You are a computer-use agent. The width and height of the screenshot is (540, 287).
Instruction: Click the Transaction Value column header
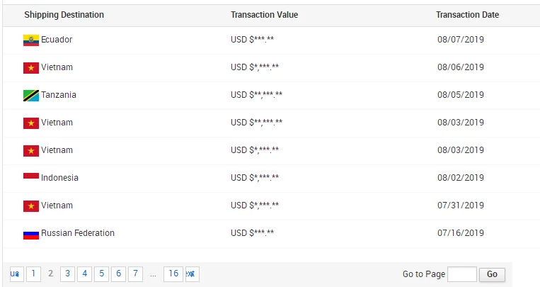tap(264, 15)
